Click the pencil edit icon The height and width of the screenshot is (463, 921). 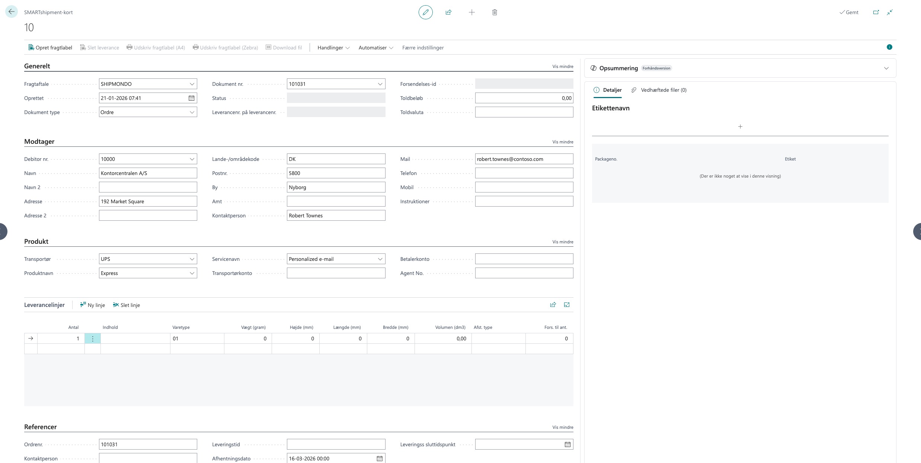[425, 12]
